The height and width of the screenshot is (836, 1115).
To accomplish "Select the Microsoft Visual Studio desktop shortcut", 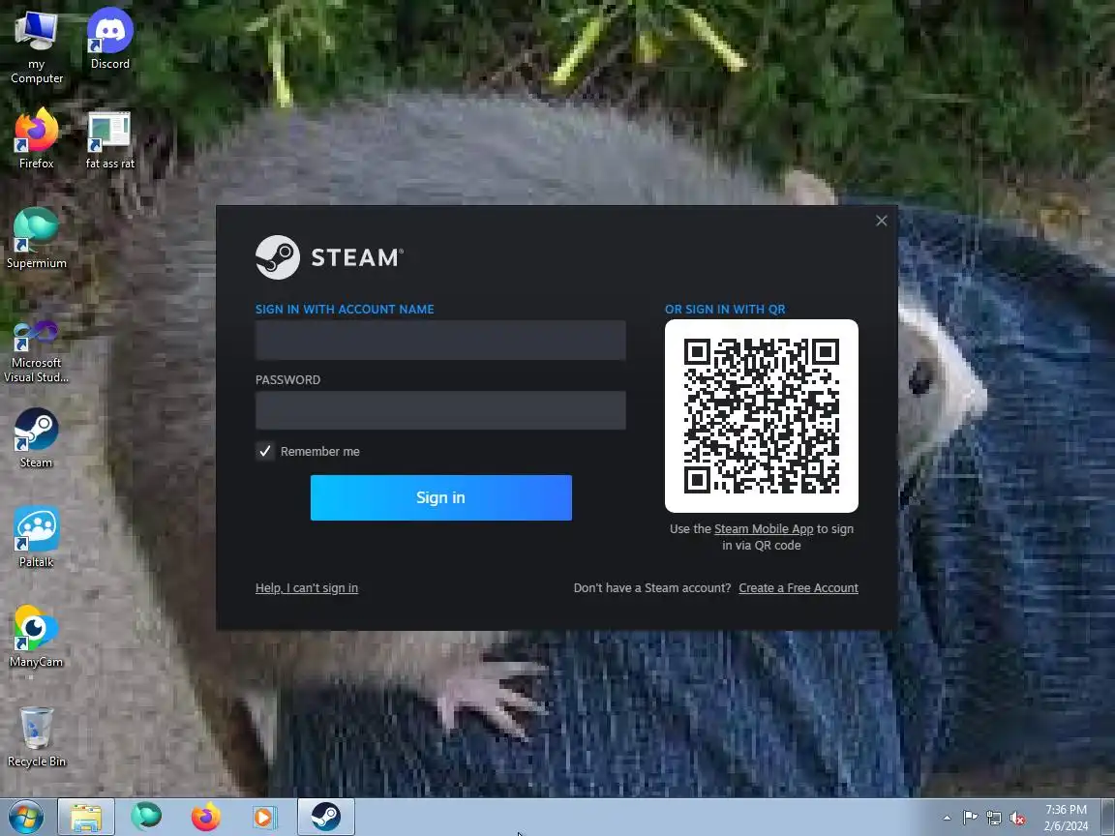I will click(36, 350).
